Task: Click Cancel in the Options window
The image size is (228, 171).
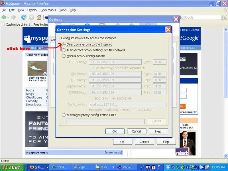Action: tap(144, 142)
